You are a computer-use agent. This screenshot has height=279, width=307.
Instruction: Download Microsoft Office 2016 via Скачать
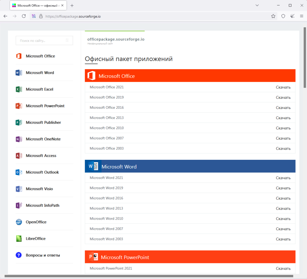pos(283,108)
